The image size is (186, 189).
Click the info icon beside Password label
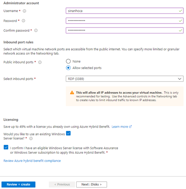[24, 21]
